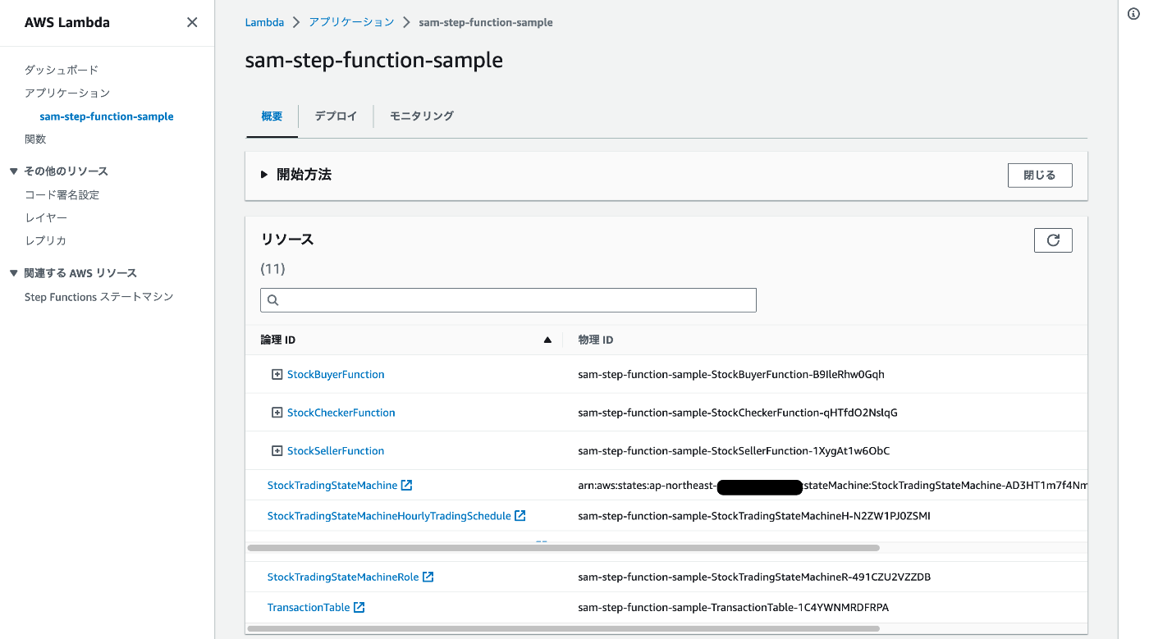The height and width of the screenshot is (639, 1149).
Task: Collapse the 関連する AWS リソース sidebar section
Action: [13, 273]
